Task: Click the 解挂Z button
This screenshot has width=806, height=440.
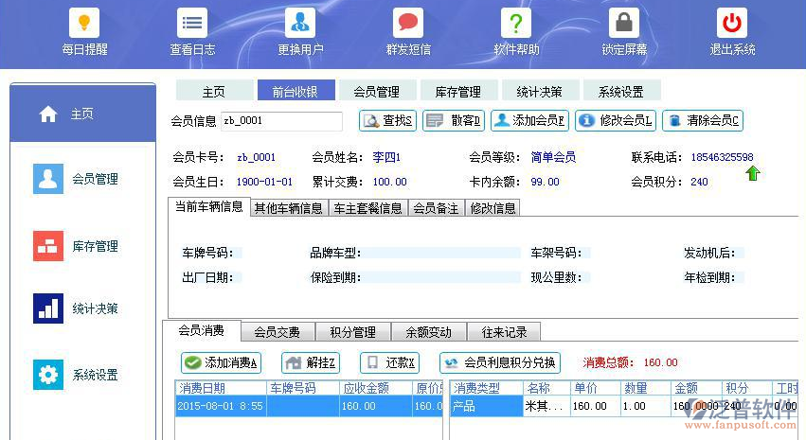Action: [x=311, y=363]
